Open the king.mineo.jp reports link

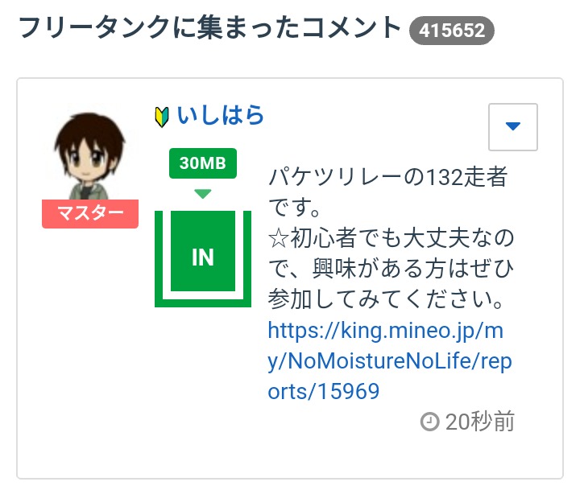[x=390, y=360]
